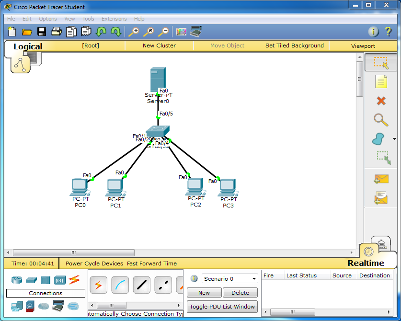Select the Add Simple PDU envelope tool

pyautogui.click(x=381, y=179)
